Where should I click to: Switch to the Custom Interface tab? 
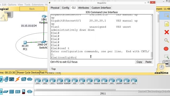point(101,8)
